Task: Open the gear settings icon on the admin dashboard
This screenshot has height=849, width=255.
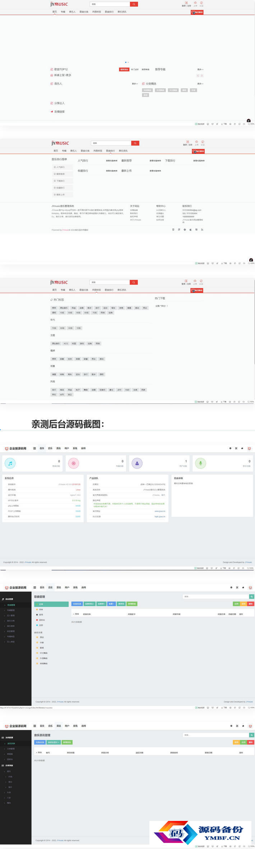Action: click(x=230, y=448)
